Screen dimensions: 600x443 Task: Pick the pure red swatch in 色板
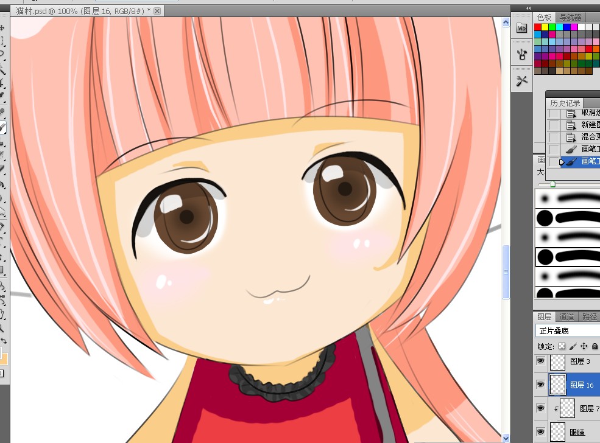(x=538, y=27)
